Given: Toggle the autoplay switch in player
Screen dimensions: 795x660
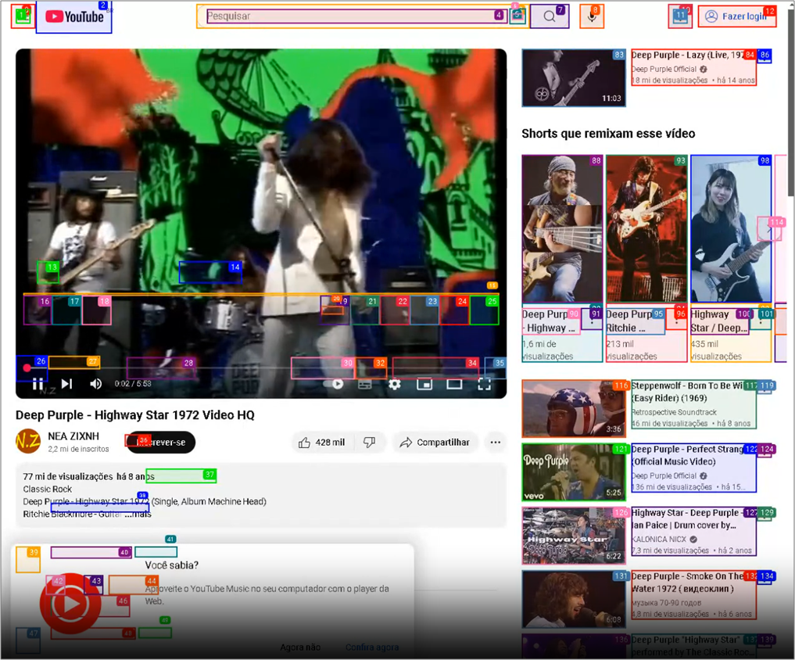Looking at the screenshot, I should (333, 384).
